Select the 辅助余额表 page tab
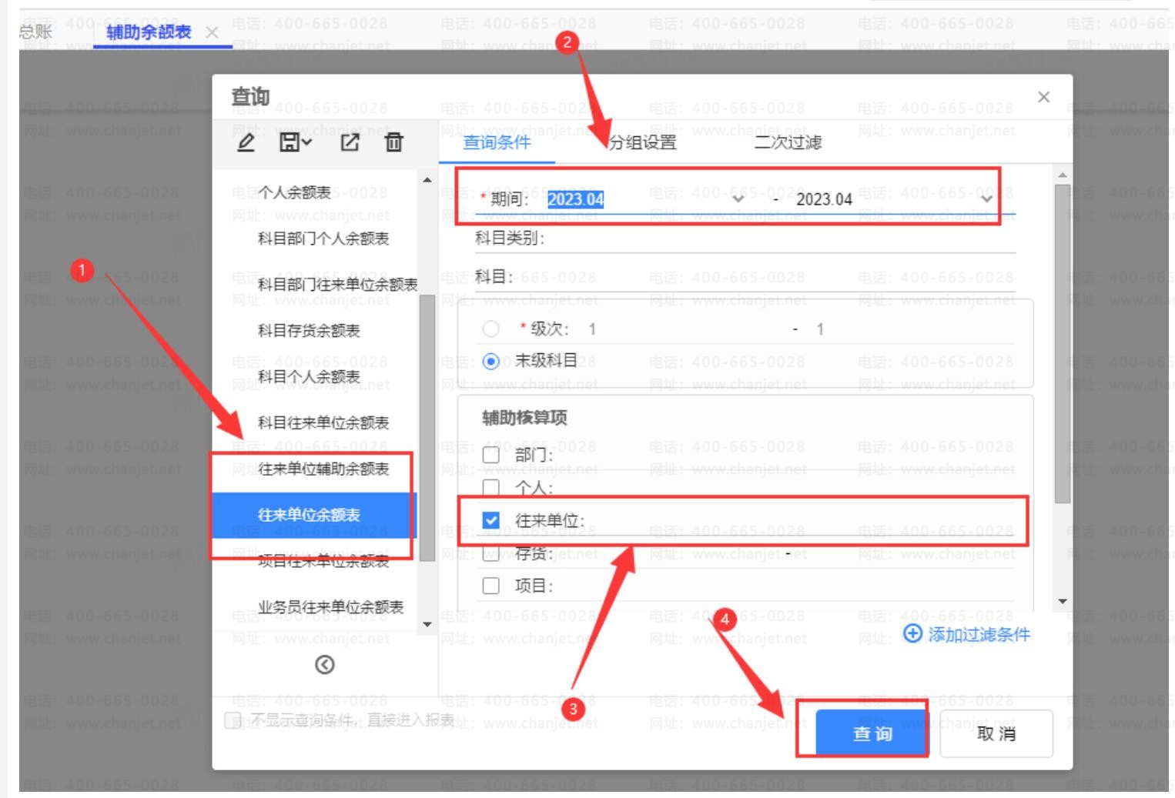 (149, 32)
